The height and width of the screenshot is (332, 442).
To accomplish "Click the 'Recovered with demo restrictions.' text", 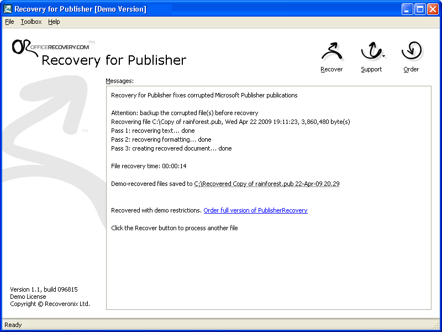I will [156, 210].
